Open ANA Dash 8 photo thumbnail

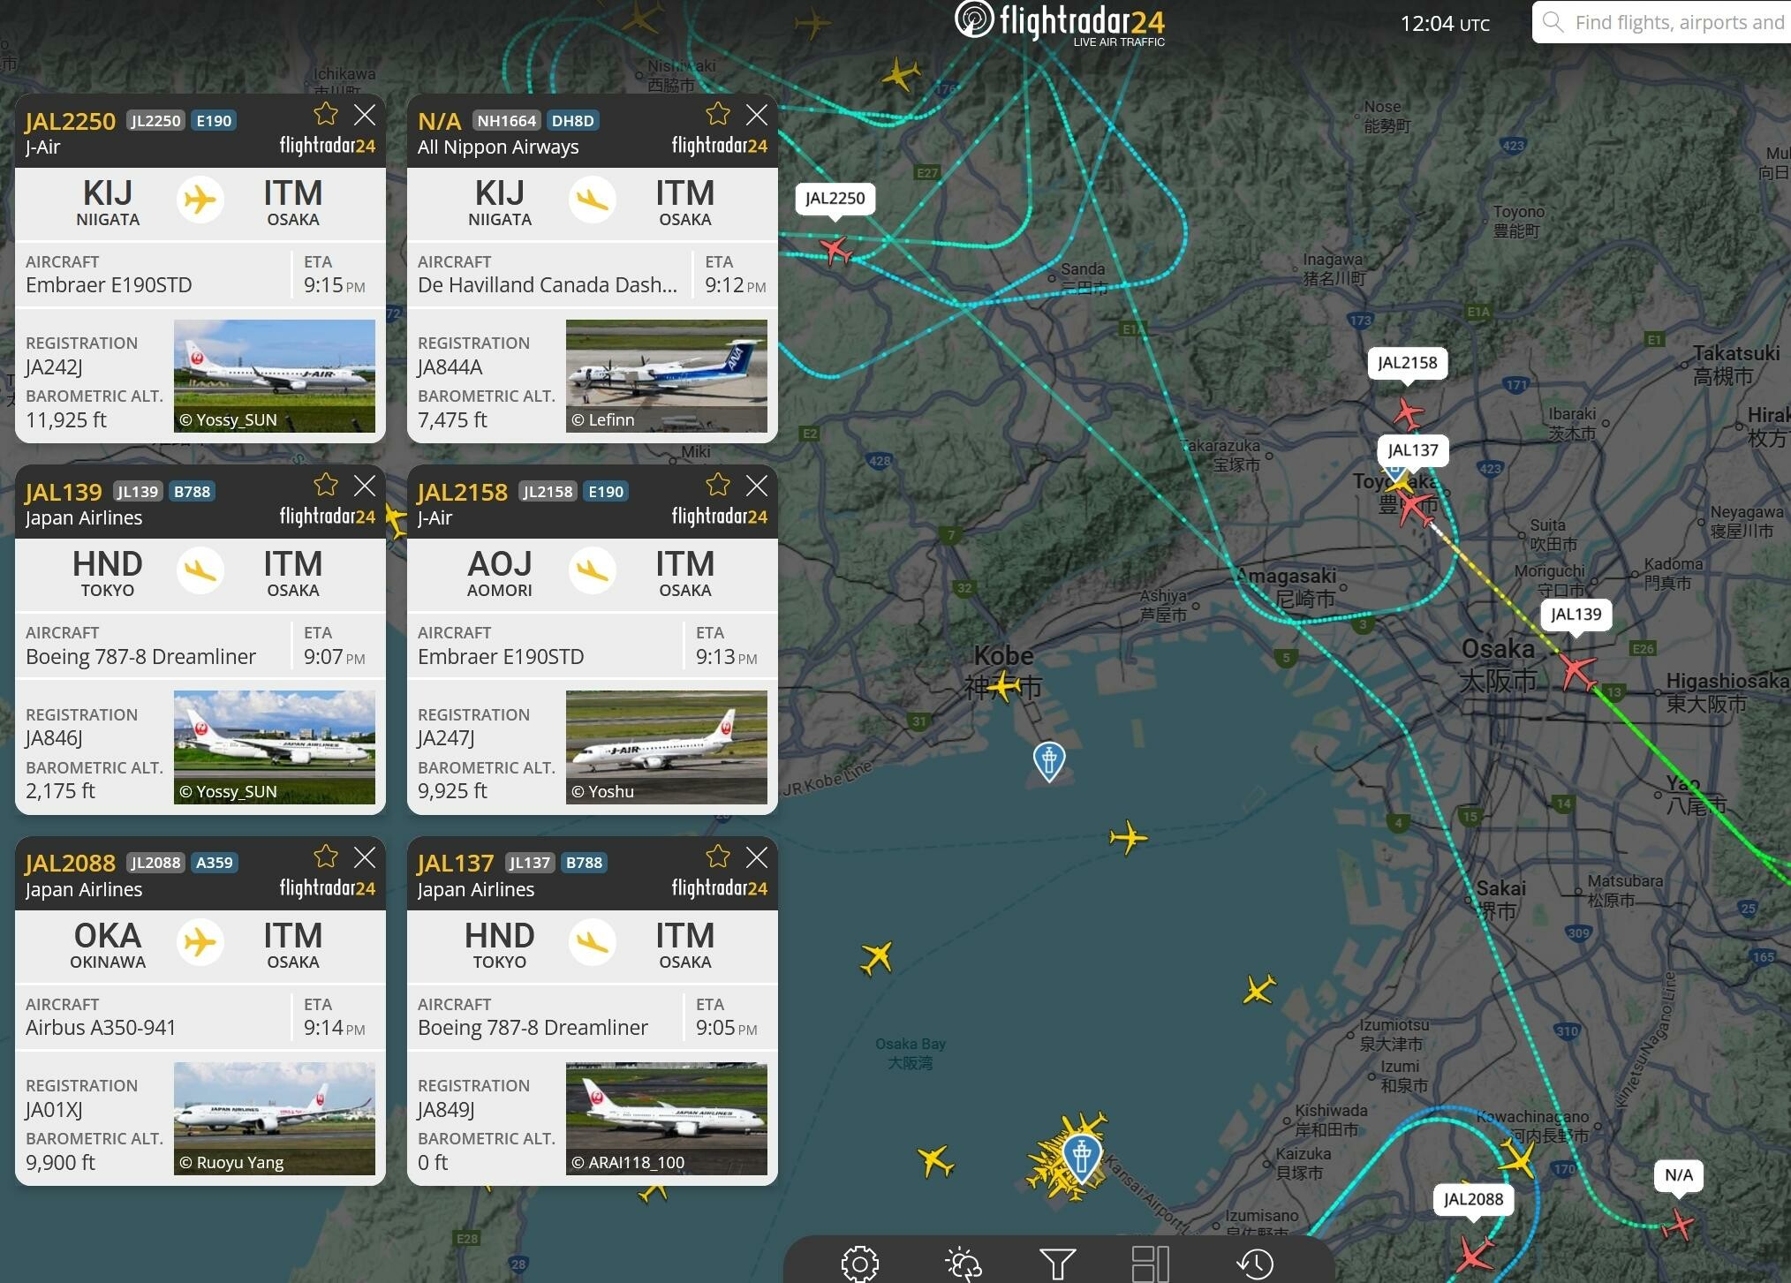click(667, 376)
